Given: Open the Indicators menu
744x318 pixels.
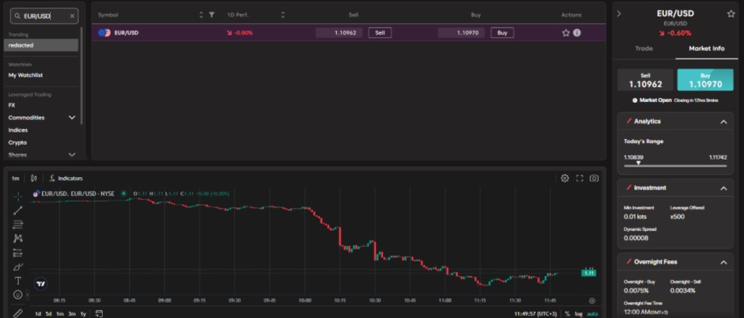Looking at the screenshot, I should coord(66,178).
